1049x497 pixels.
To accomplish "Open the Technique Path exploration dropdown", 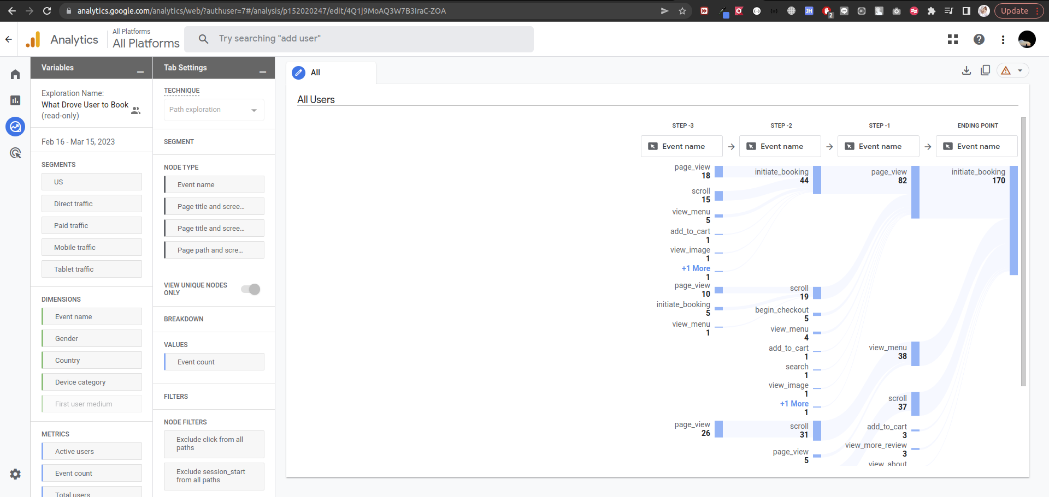I will (x=214, y=110).
